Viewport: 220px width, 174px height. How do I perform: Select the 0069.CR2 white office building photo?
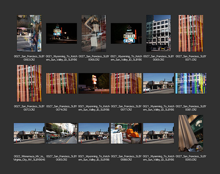(159, 33)
